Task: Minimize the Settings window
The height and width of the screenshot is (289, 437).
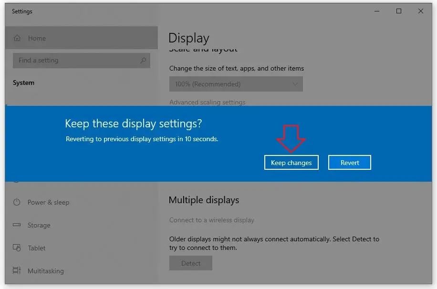Action: pos(377,11)
